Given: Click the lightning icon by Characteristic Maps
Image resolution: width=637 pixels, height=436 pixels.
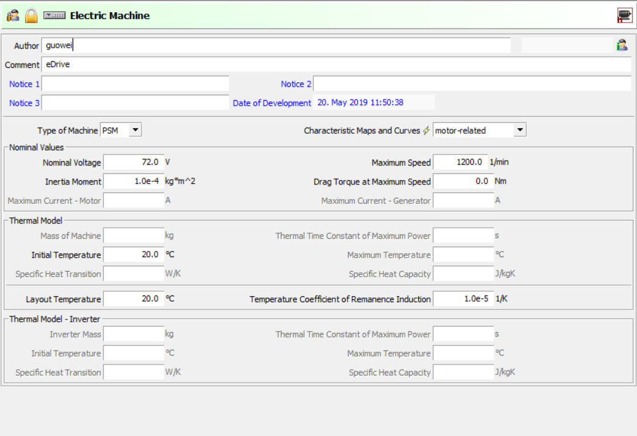Looking at the screenshot, I should 426,130.
